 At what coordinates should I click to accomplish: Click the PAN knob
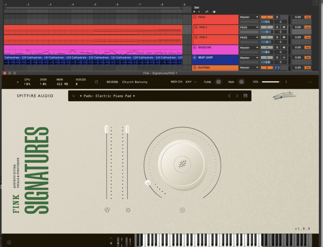(x=241, y=82)
